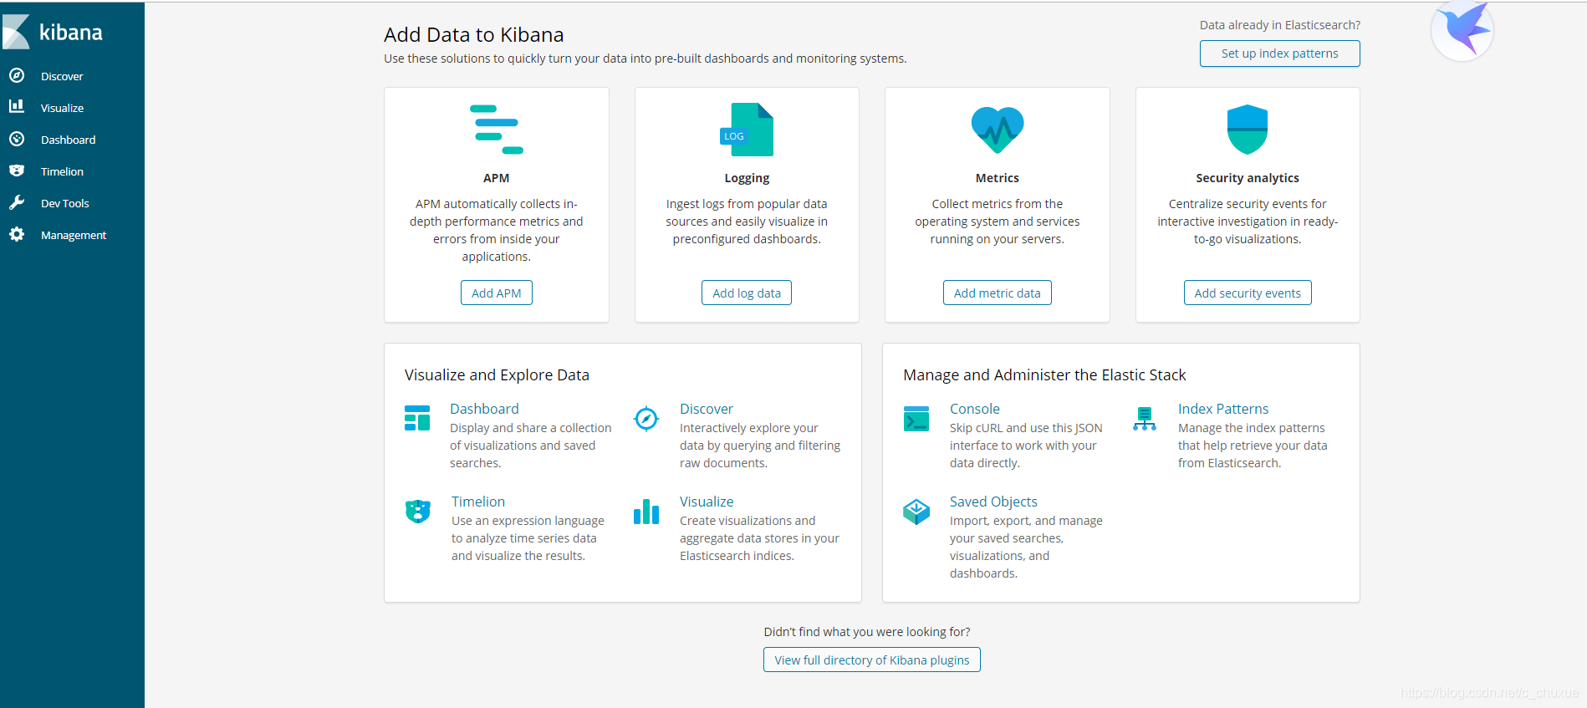The image size is (1587, 708).
Task: Click the Console terminal icon
Action: (916, 419)
